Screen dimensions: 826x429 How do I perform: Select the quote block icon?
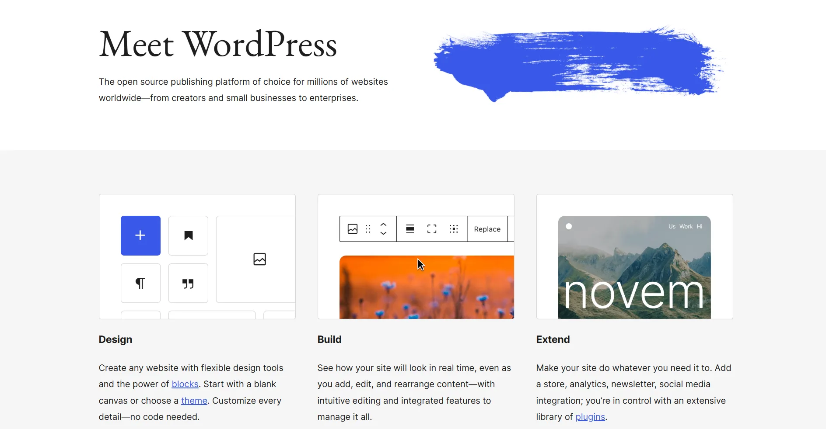coord(188,283)
